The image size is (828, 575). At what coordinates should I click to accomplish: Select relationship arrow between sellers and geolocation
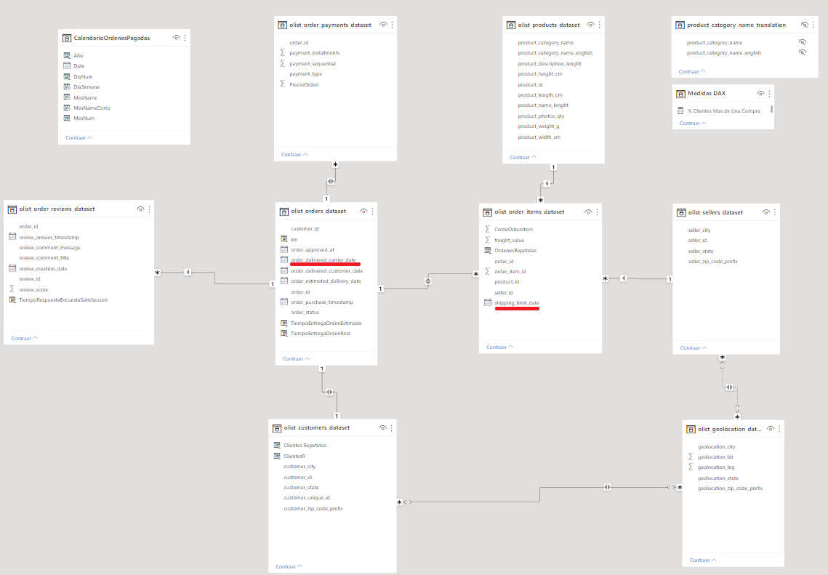coord(729,387)
